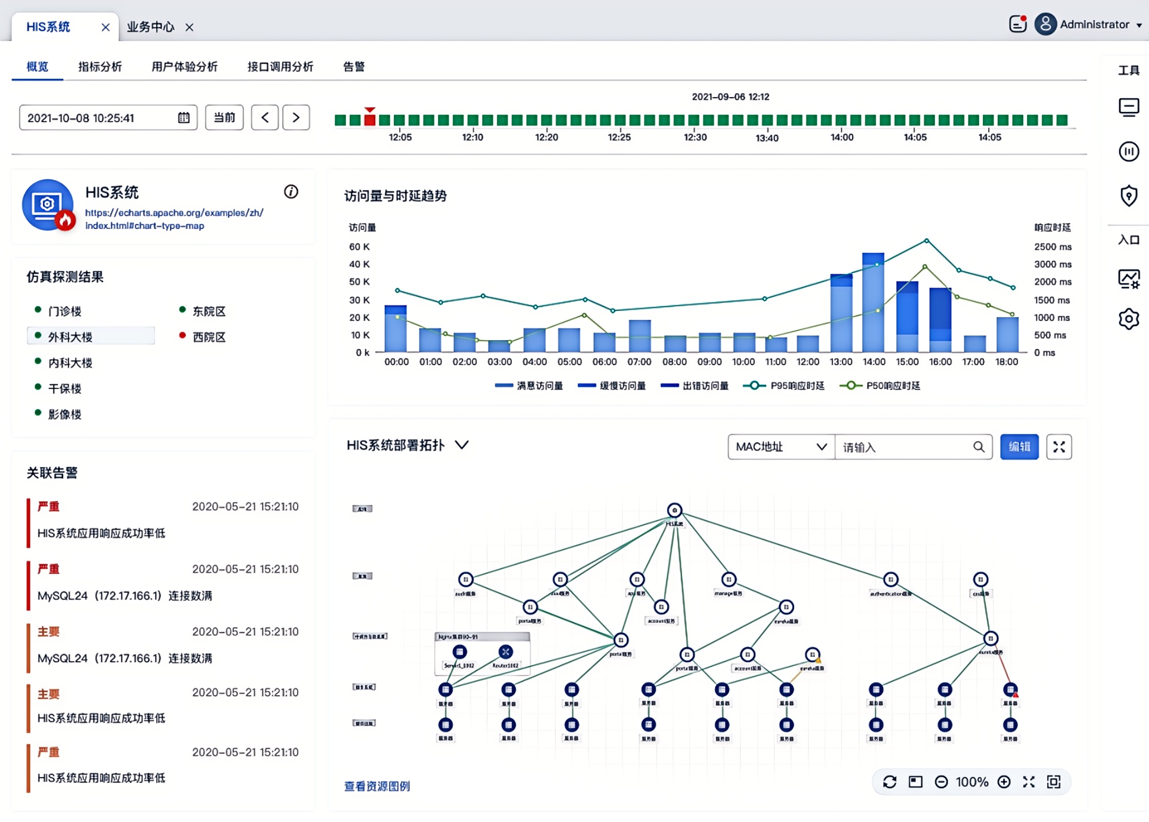
Task: Toggle the topology minimap icon
Action: [915, 782]
